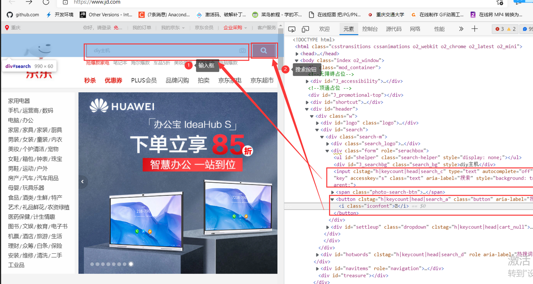Open the 在线制作 GIF bookmark
Image resolution: width=533 pixels, height=284 pixels.
437,15
